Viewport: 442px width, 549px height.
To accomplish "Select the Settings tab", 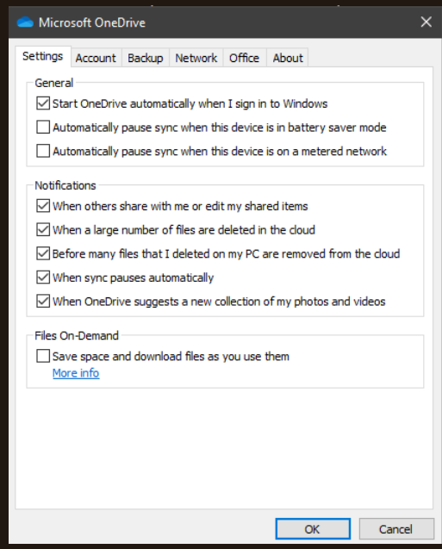I will [x=43, y=56].
